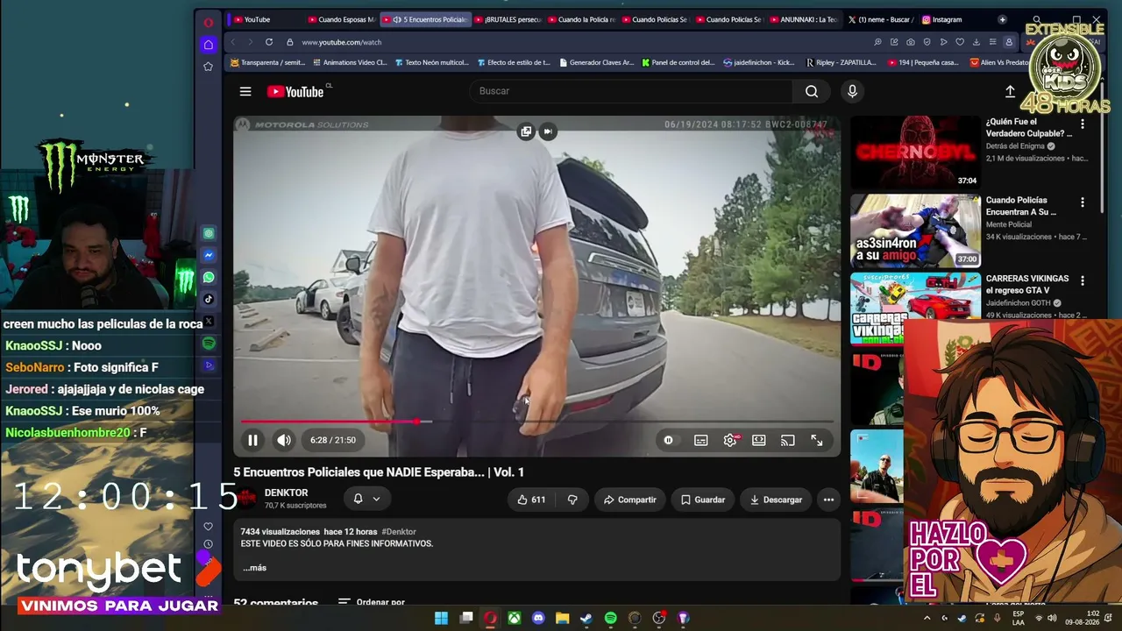The width and height of the screenshot is (1122, 631).
Task: Open a new browser tab
Action: tap(1002, 19)
